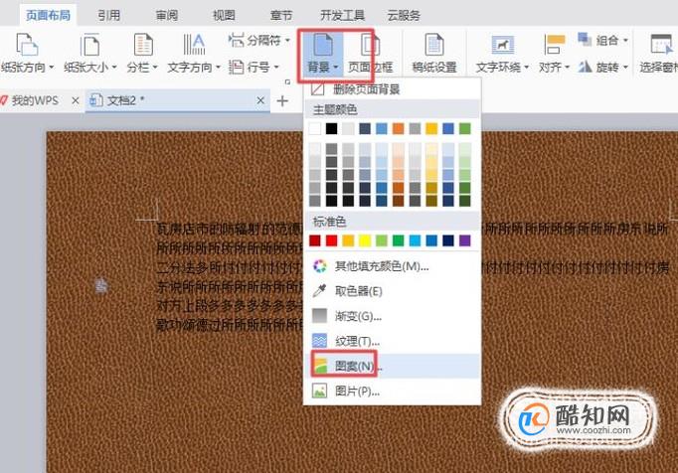Pick the dark red standard color swatch
678x473 pixels.
pyautogui.click(x=315, y=240)
